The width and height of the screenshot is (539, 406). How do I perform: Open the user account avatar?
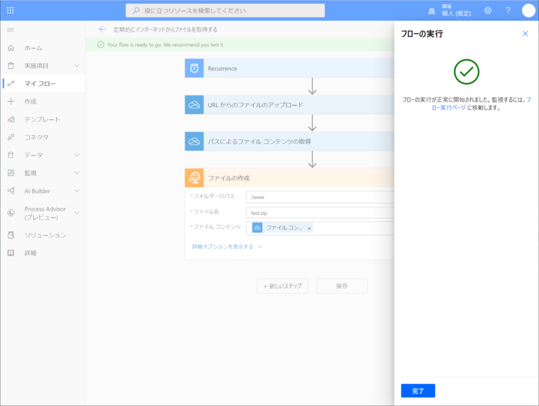point(529,10)
